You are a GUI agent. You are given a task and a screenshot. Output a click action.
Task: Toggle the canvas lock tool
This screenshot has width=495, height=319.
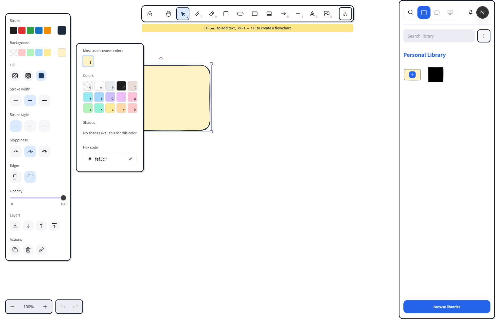point(150,14)
